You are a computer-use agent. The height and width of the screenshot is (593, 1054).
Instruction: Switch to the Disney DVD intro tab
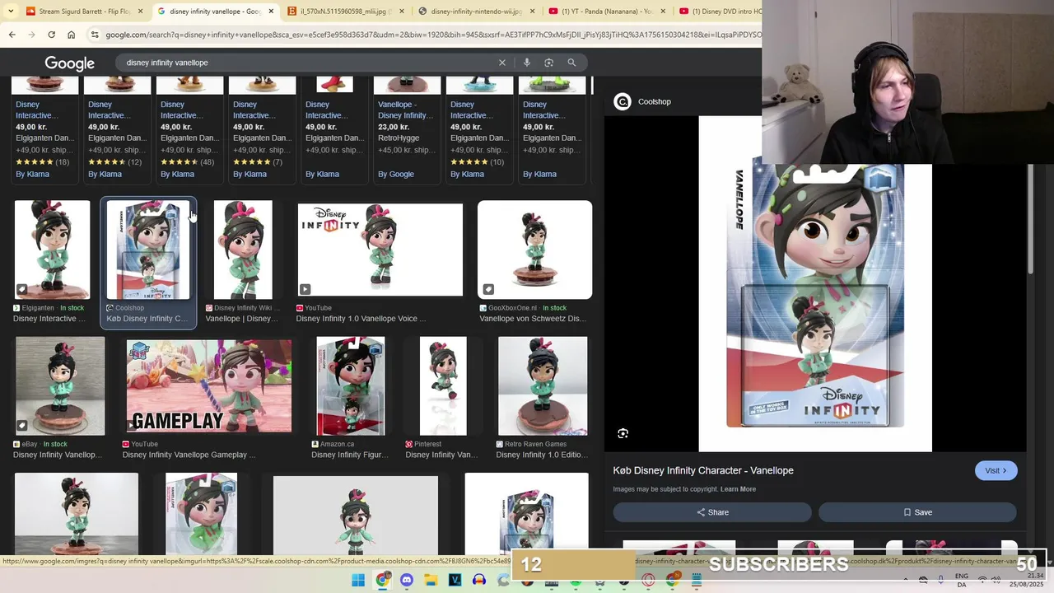(720, 12)
